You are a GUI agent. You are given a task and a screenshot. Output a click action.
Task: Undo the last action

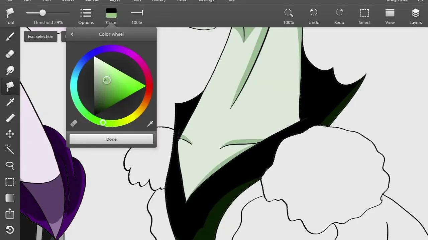coord(314,16)
